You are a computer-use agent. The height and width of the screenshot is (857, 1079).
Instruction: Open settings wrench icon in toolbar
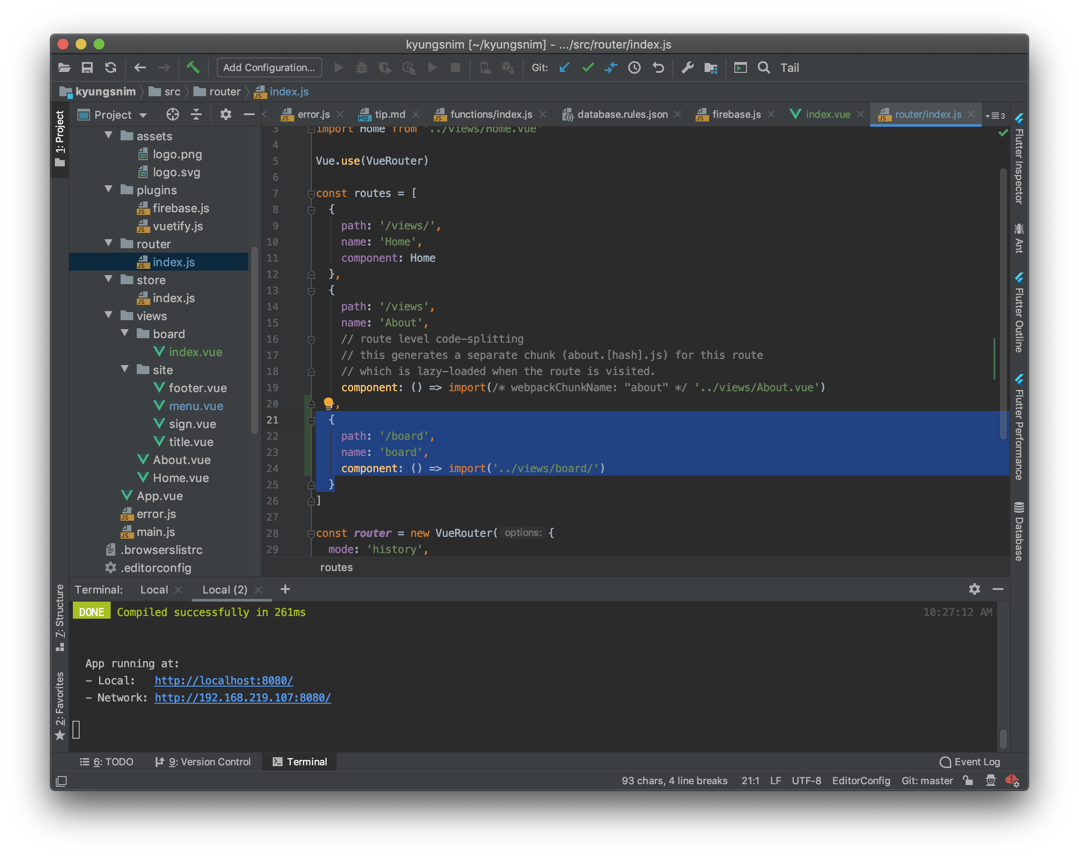[688, 67]
